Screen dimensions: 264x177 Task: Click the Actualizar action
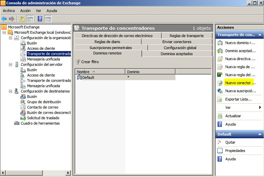[x=233, y=116]
